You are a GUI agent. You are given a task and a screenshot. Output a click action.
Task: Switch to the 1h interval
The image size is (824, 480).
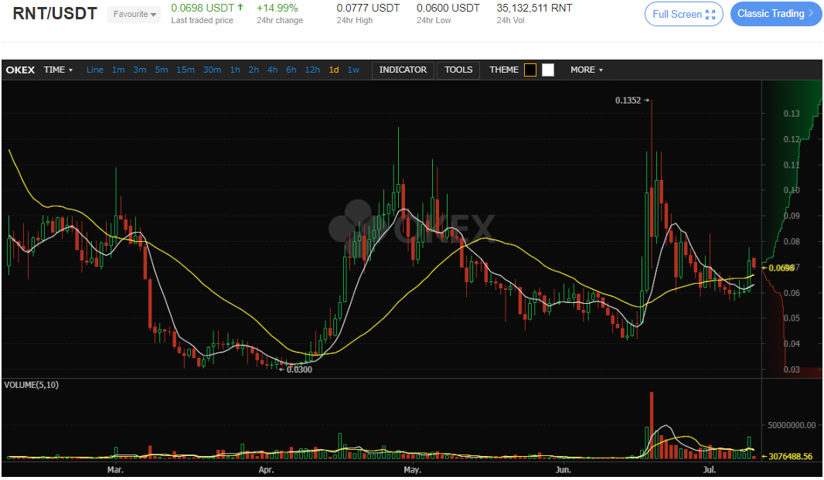(x=235, y=70)
